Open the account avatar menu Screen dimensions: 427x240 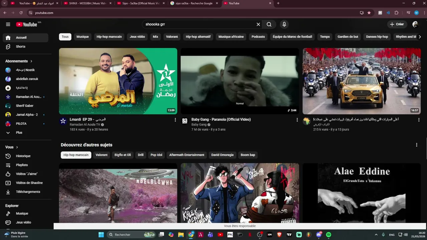(x=415, y=24)
